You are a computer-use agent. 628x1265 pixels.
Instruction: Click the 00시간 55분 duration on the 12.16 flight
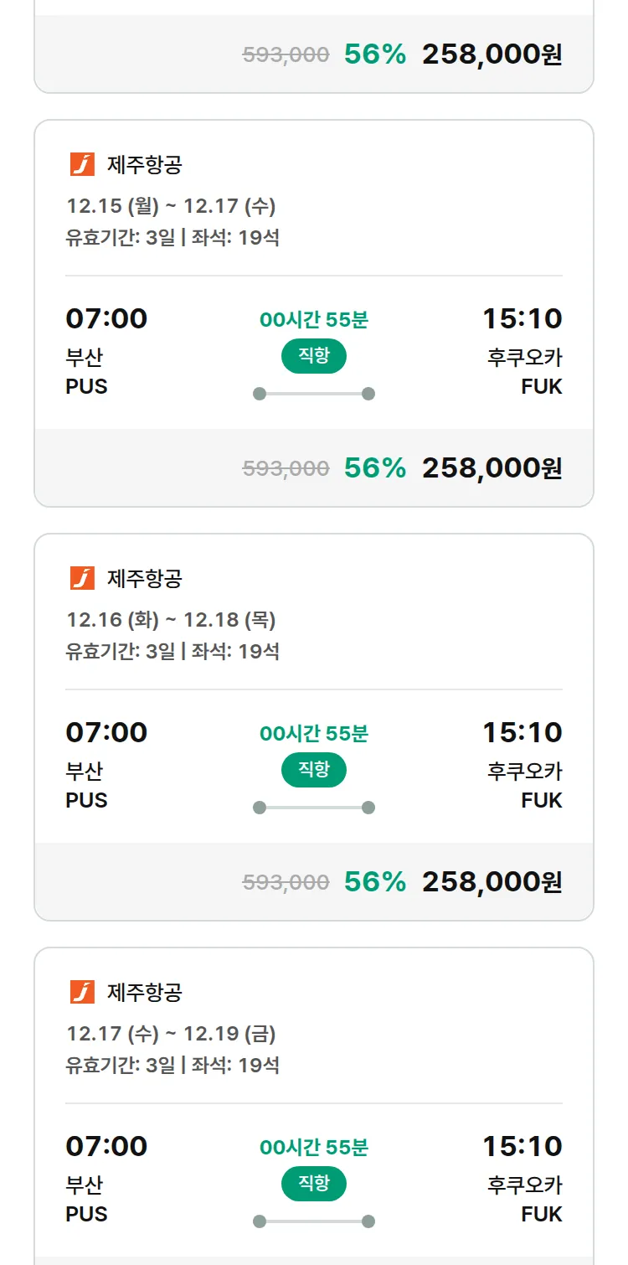click(314, 734)
